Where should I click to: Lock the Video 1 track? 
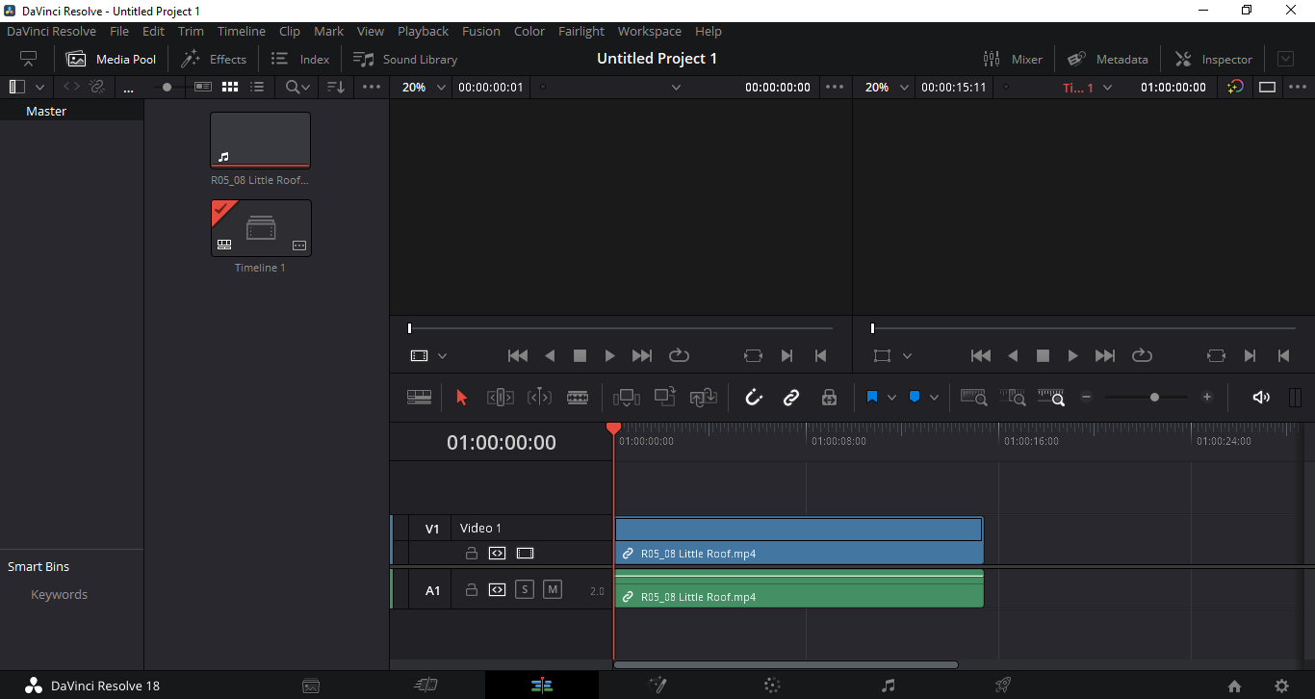[472, 554]
